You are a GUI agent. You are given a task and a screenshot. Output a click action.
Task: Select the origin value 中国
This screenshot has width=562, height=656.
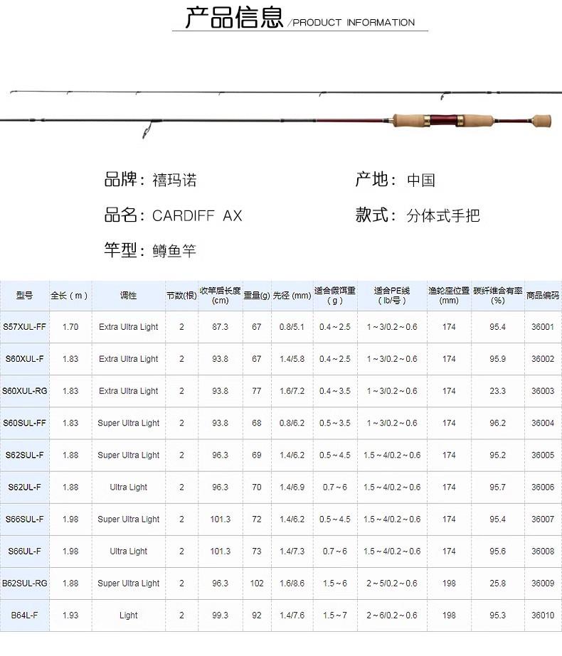tap(420, 181)
